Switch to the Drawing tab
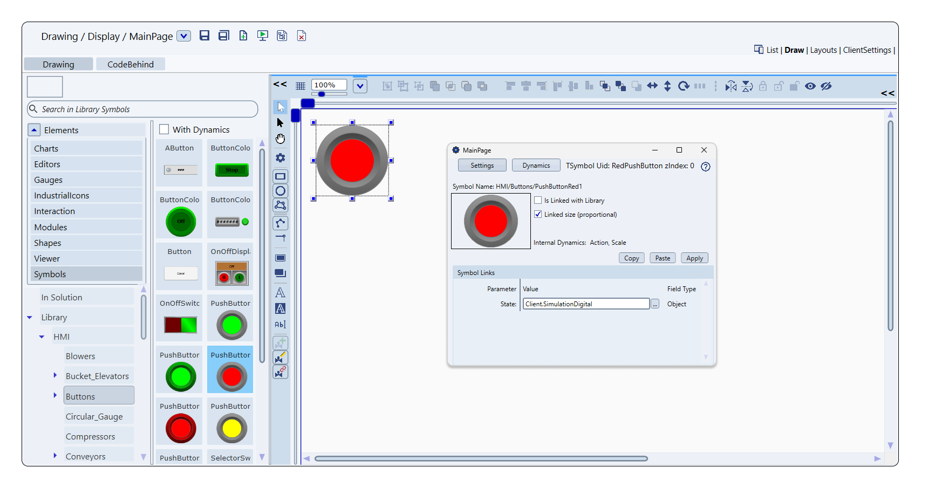 [58, 64]
